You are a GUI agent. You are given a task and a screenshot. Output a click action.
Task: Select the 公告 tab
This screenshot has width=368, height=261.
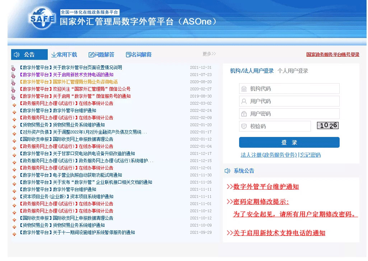[x=29, y=54]
